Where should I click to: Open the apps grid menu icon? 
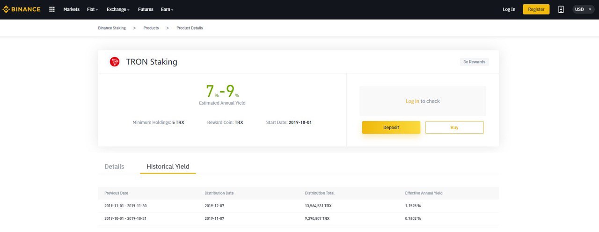(52, 9)
